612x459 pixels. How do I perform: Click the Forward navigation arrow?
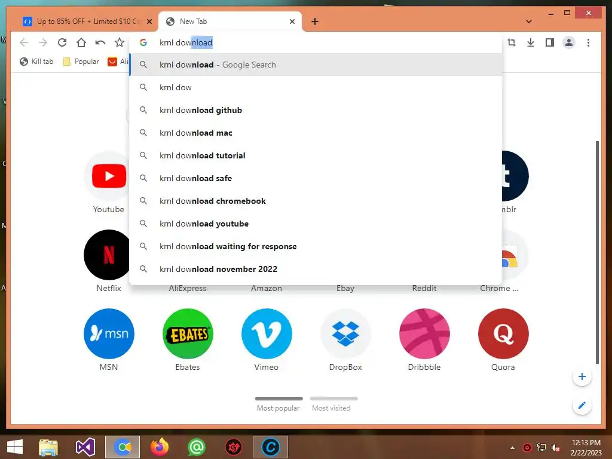click(x=43, y=42)
